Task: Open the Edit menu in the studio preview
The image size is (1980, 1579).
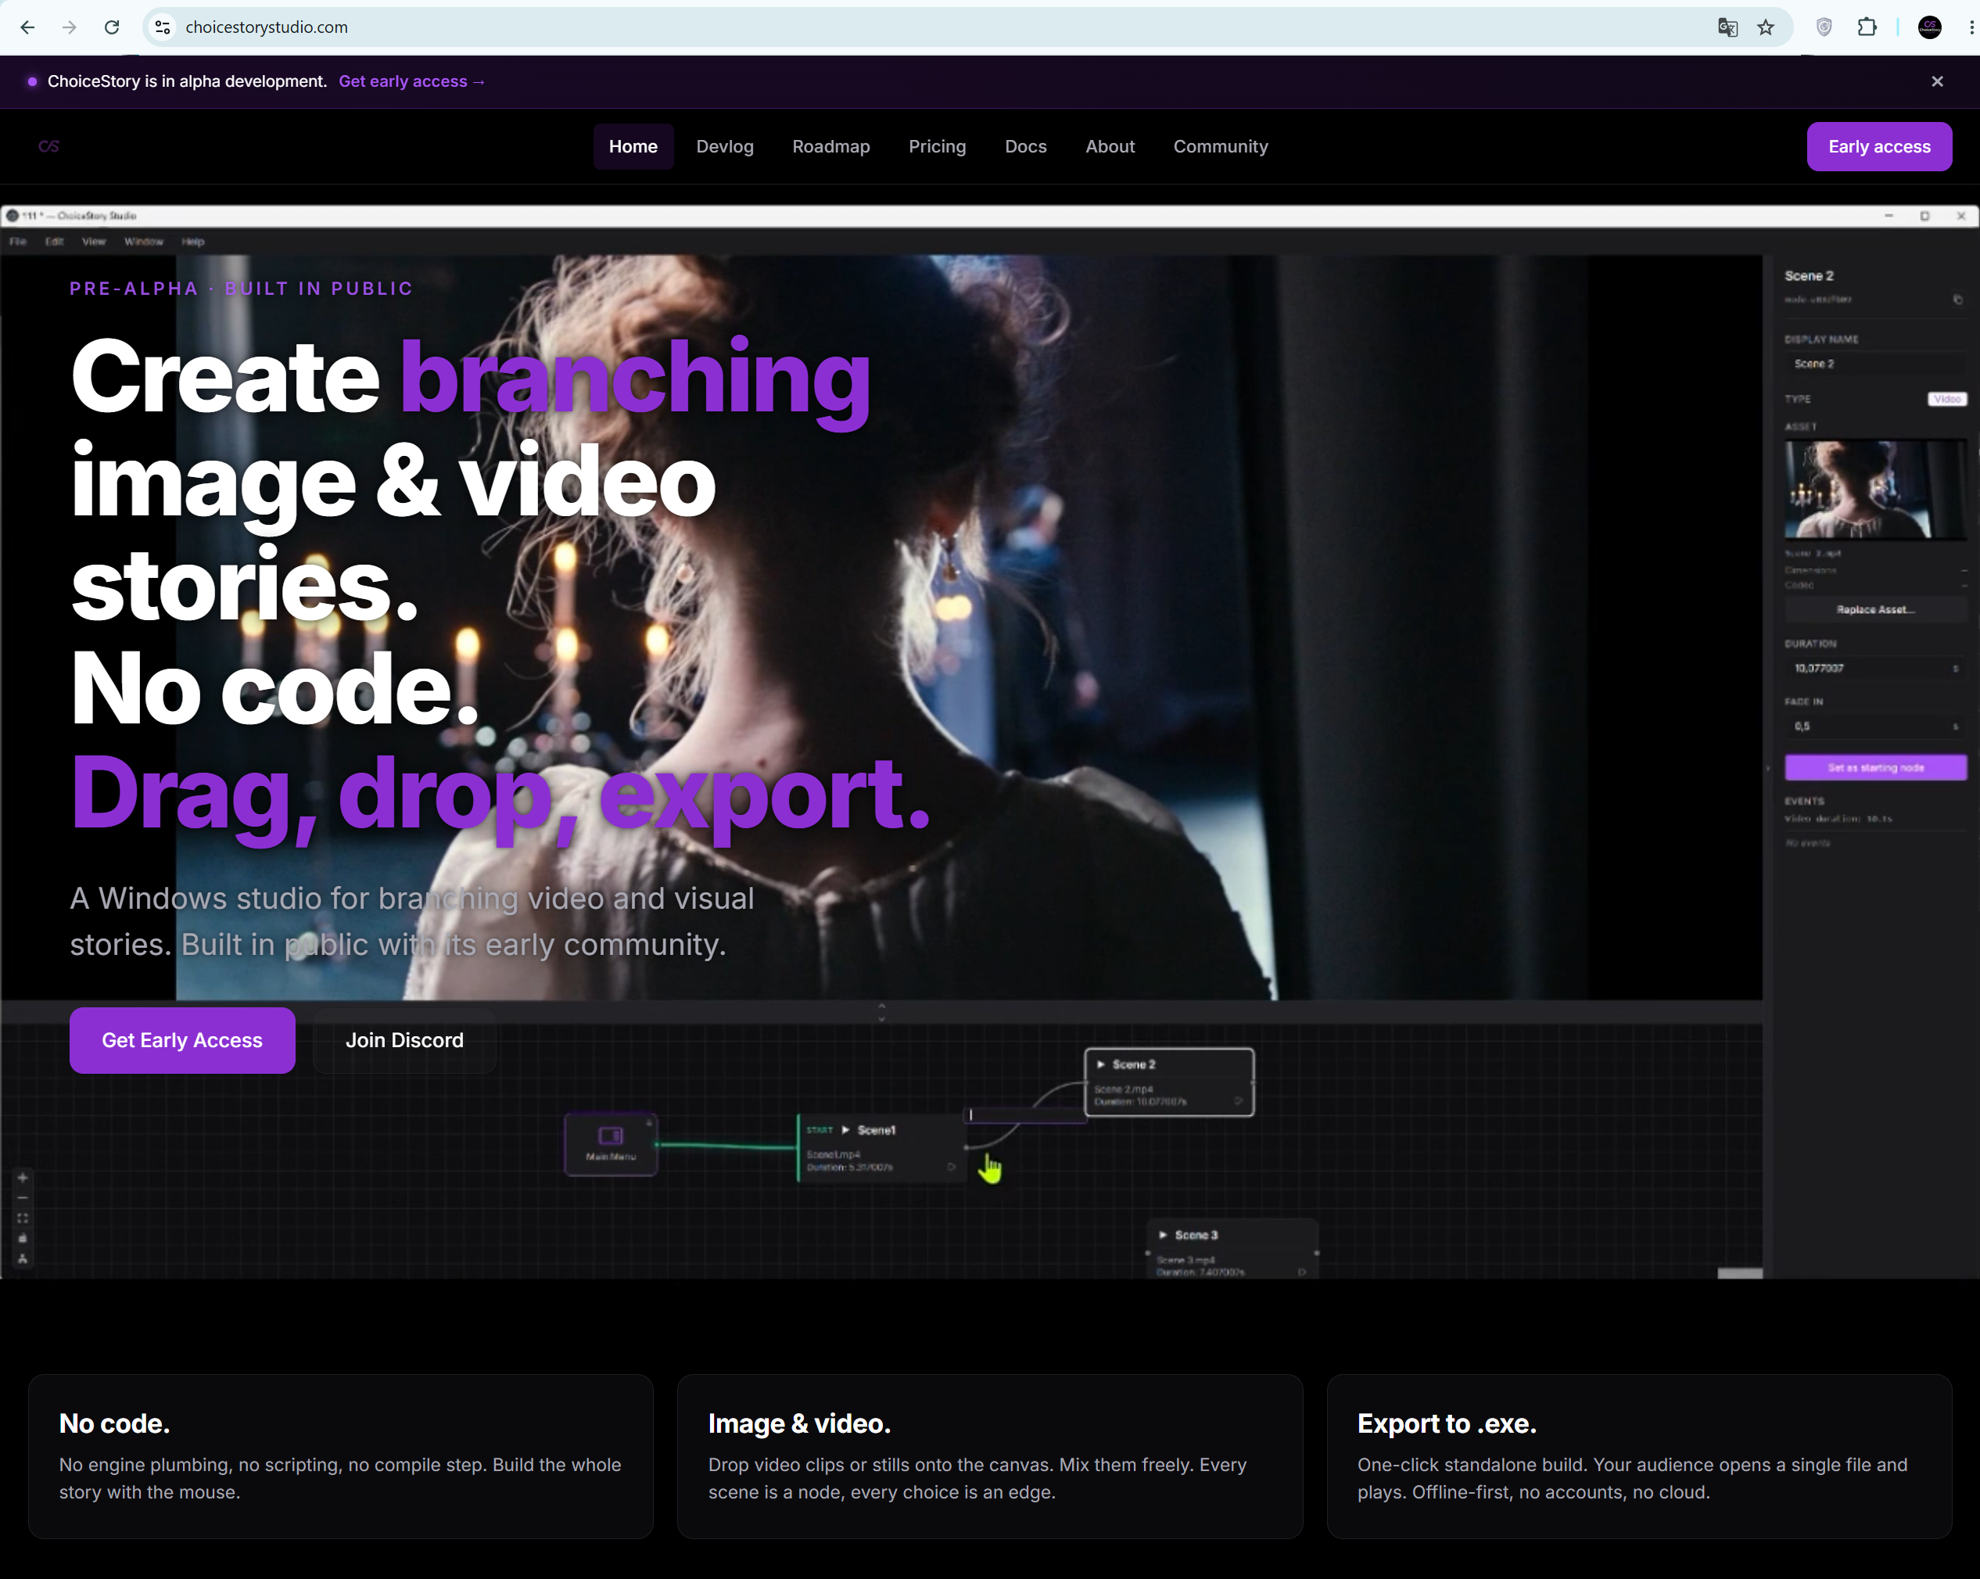Action: 54,242
